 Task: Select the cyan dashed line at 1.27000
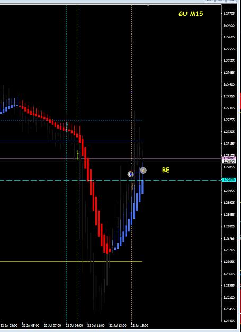(111, 180)
